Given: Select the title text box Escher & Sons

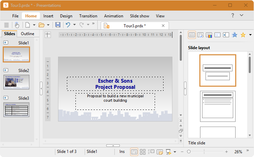Looking at the screenshot, I should point(115,84).
